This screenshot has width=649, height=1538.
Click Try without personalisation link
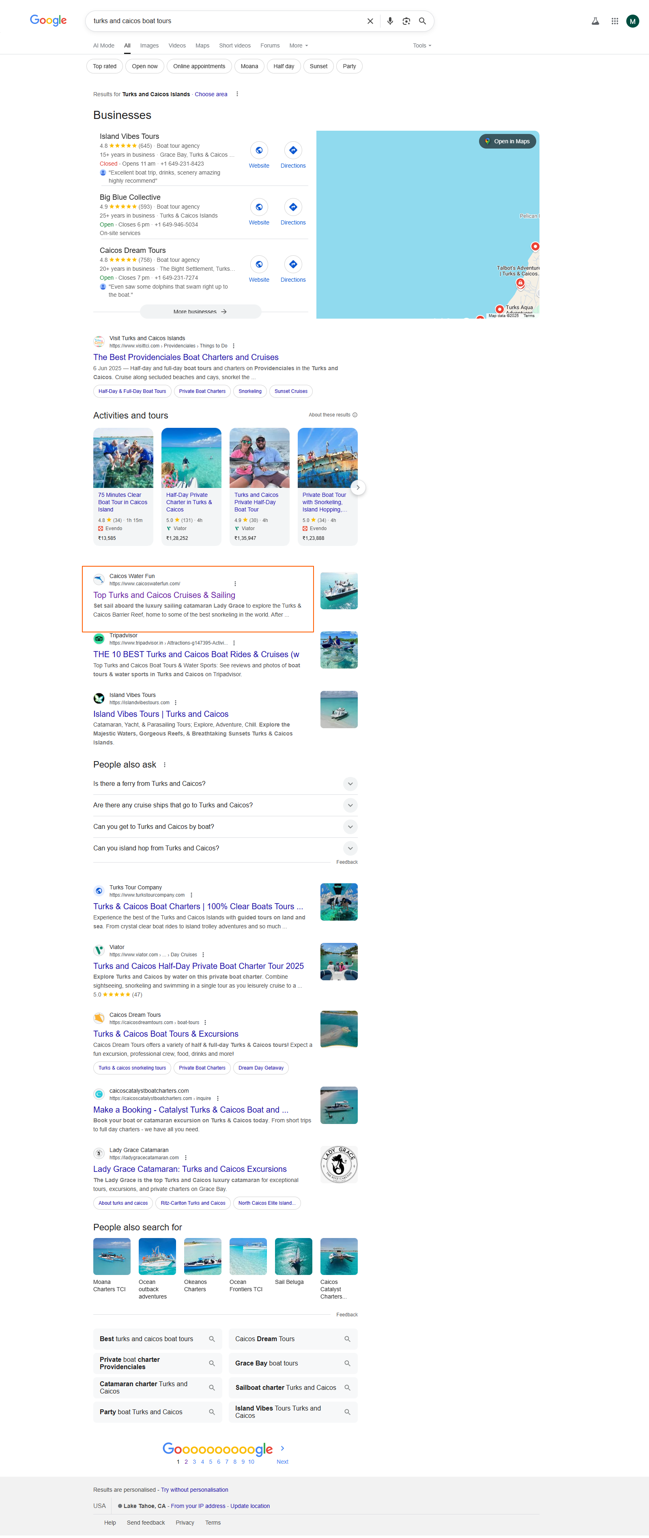194,1490
